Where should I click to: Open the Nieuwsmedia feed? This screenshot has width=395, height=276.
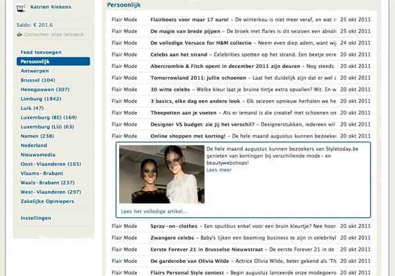click(x=38, y=155)
